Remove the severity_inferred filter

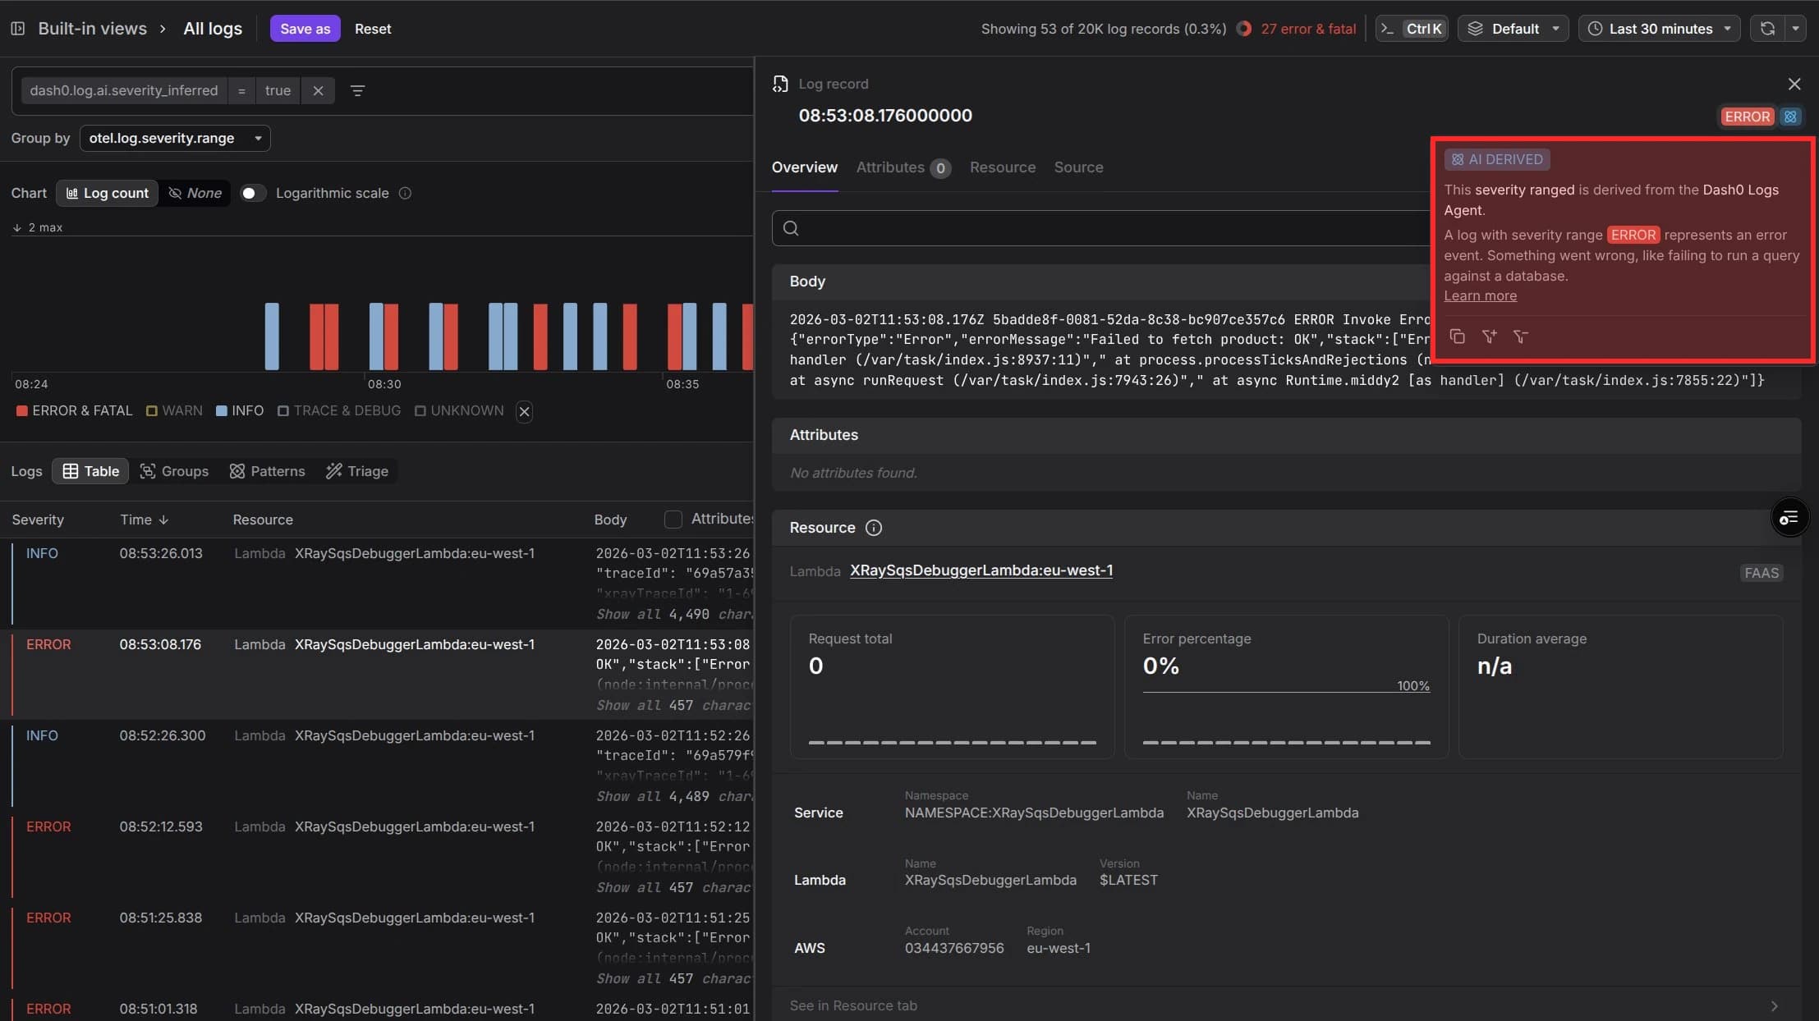[x=318, y=90]
